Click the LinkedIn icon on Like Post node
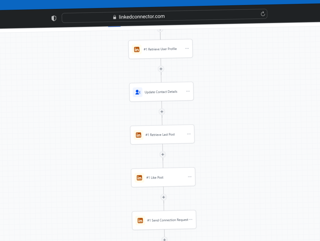This screenshot has height=241, width=320. [x=139, y=177]
